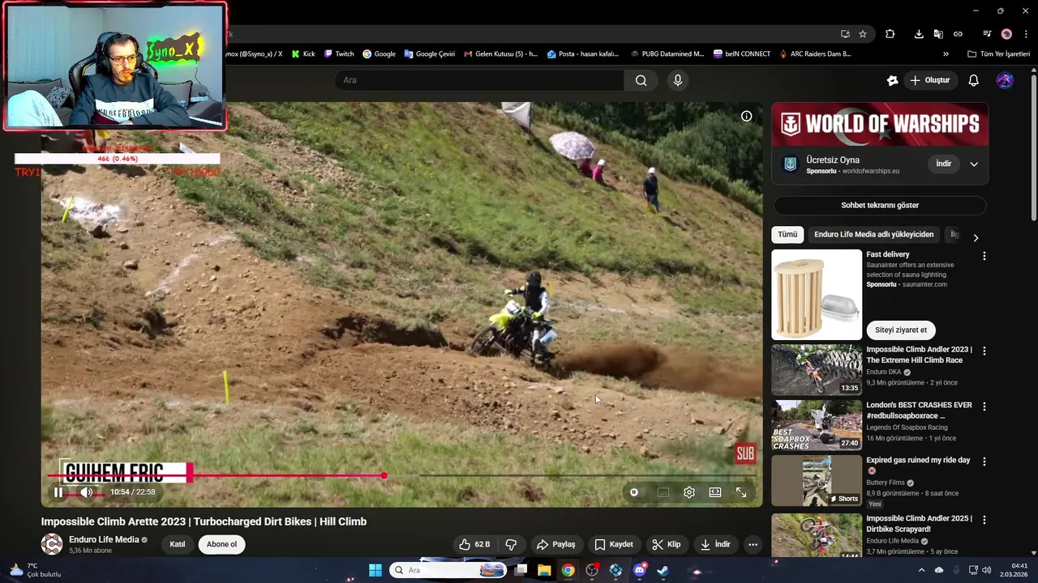Click 'Katıl' to join the channel
1038x583 pixels.
pyautogui.click(x=178, y=544)
